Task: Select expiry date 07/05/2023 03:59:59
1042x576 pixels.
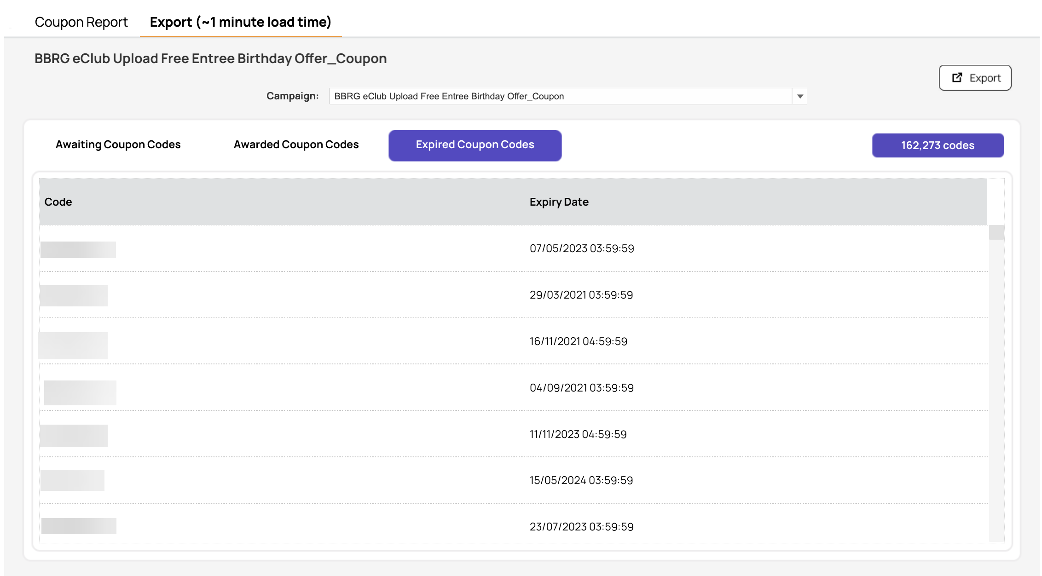Action: pos(582,248)
